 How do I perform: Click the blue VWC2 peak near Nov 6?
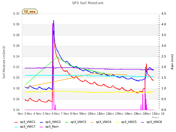click(54, 21)
